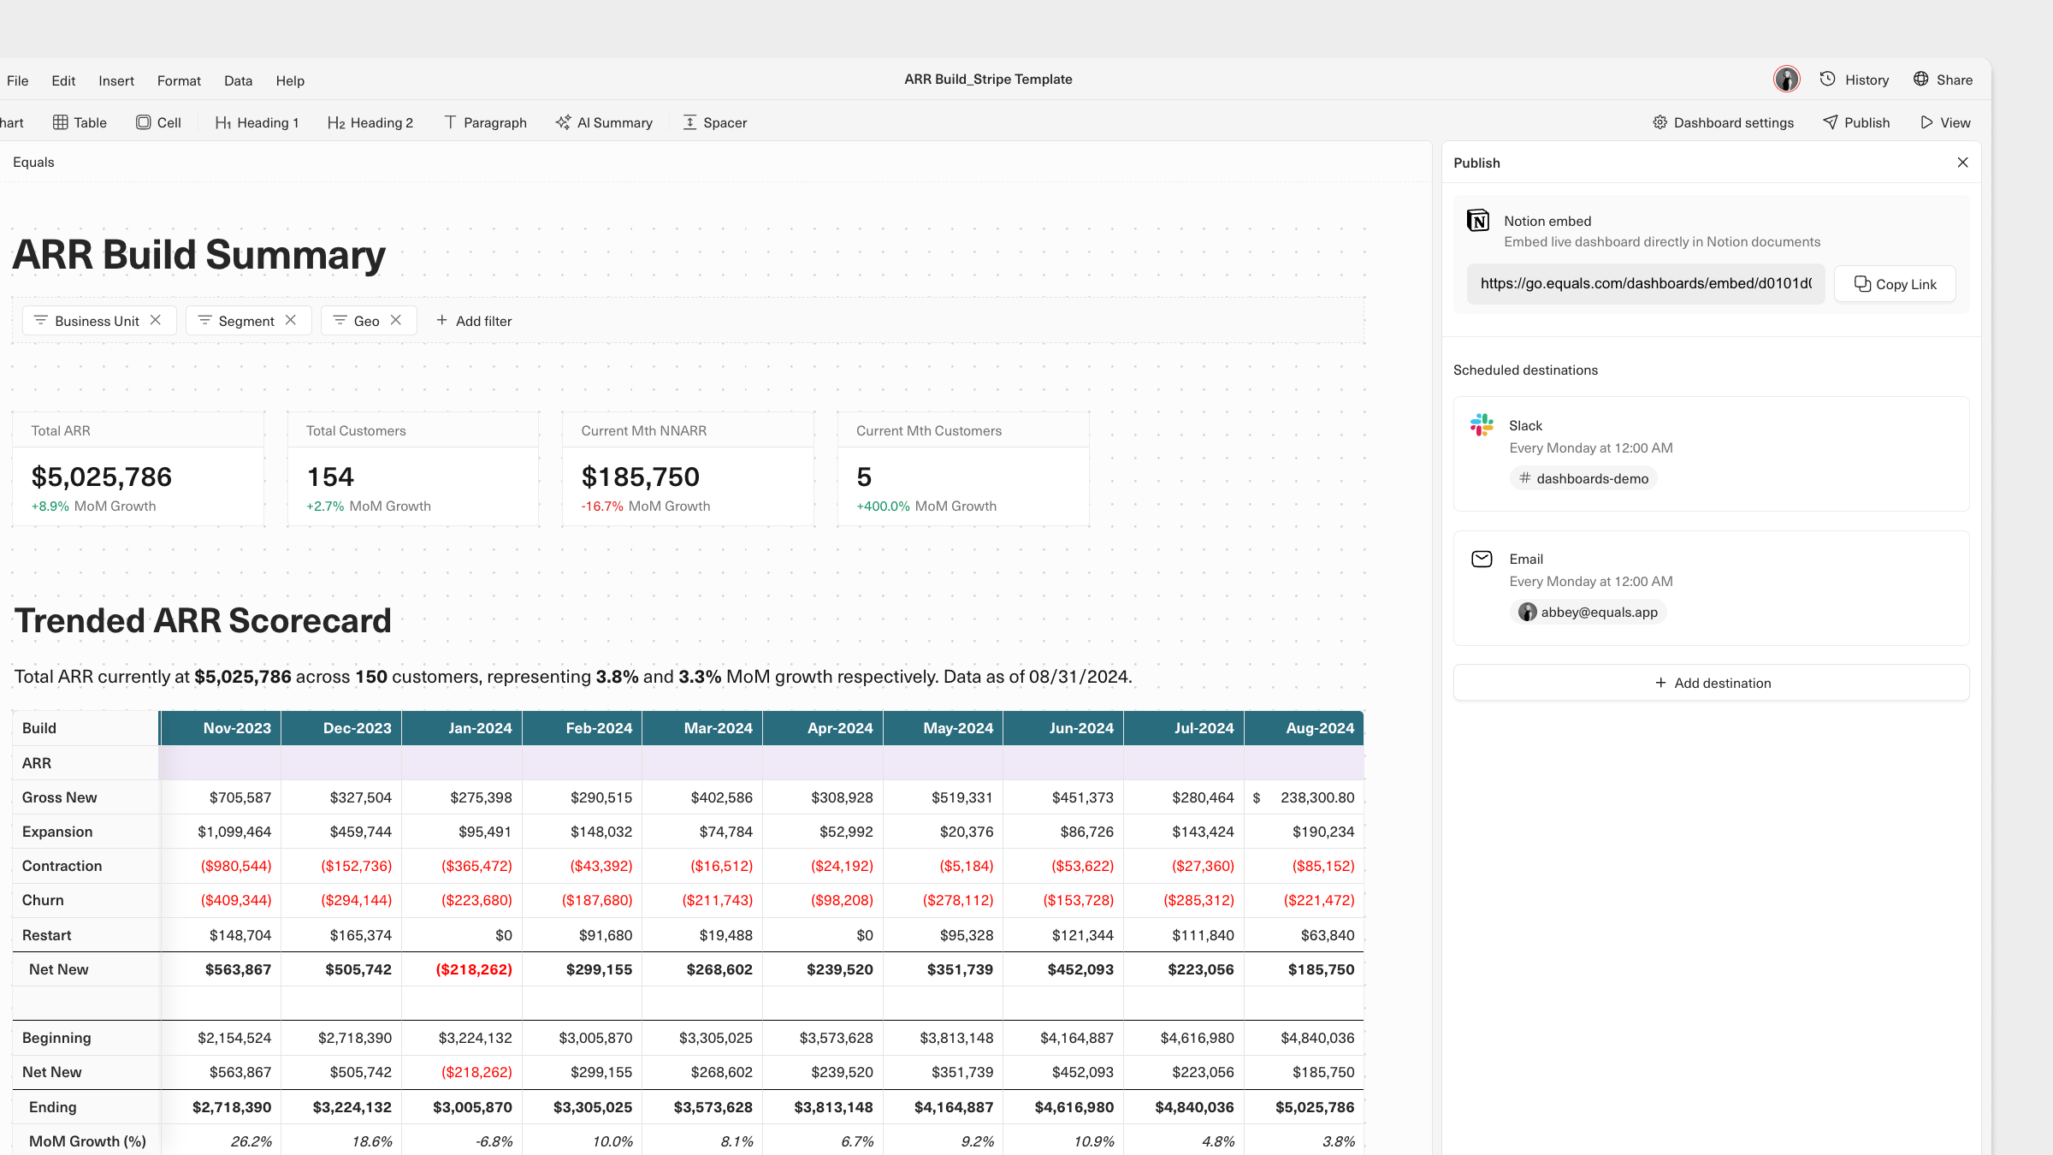Viewport: 2053px width, 1155px height.
Task: Insert a Cell element
Action: (x=158, y=122)
